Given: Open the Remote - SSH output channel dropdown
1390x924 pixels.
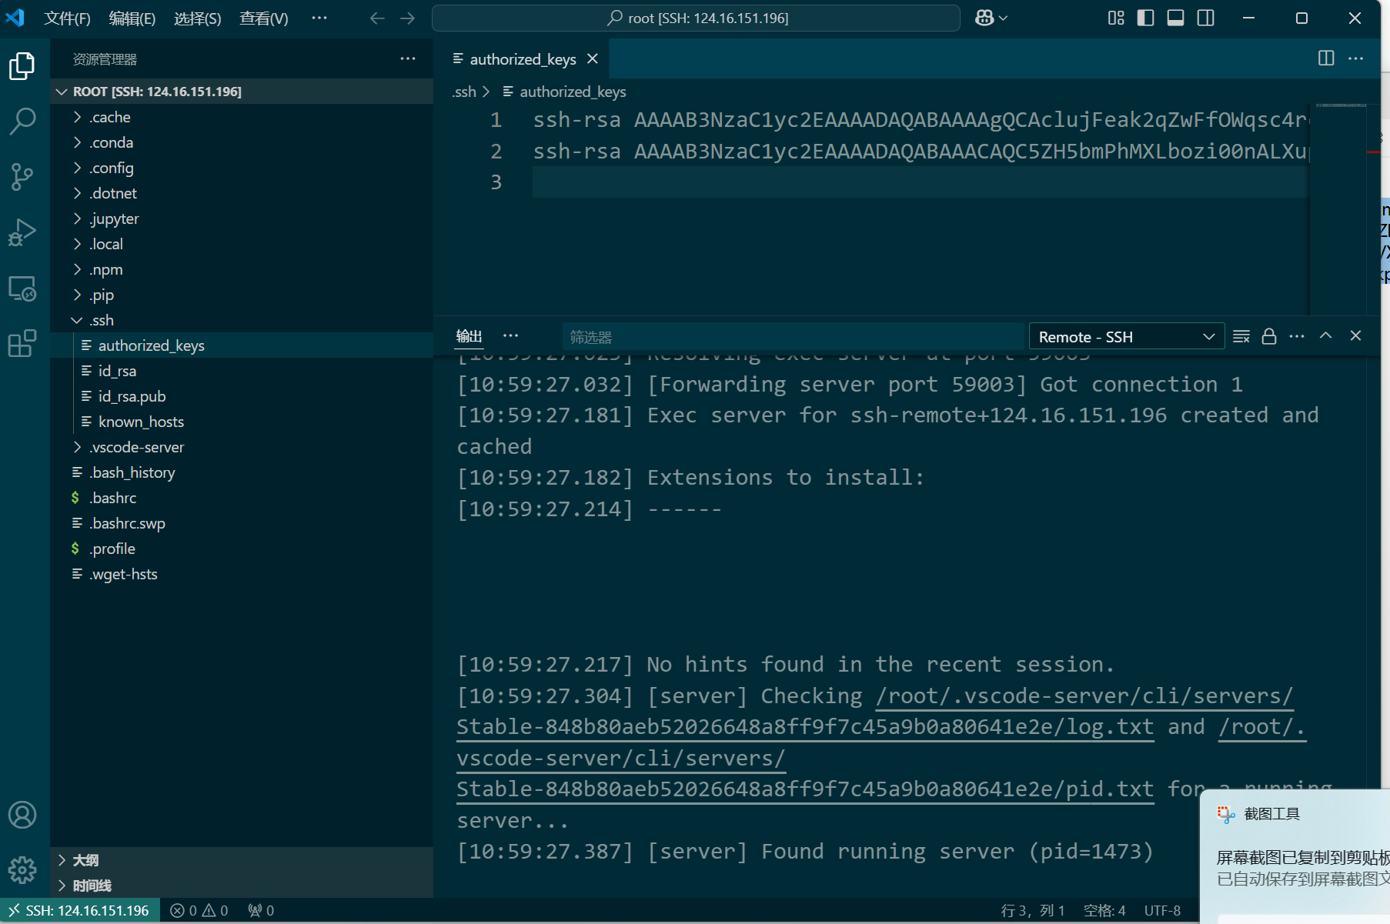Looking at the screenshot, I should [x=1127, y=336].
